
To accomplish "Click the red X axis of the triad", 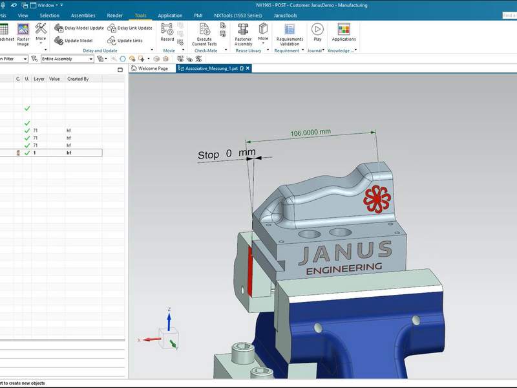I will pyautogui.click(x=151, y=339).
